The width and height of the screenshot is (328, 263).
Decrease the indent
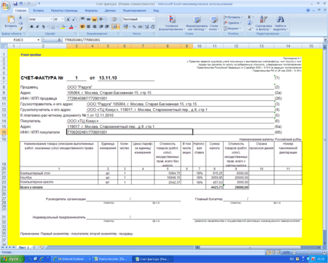coord(101,26)
